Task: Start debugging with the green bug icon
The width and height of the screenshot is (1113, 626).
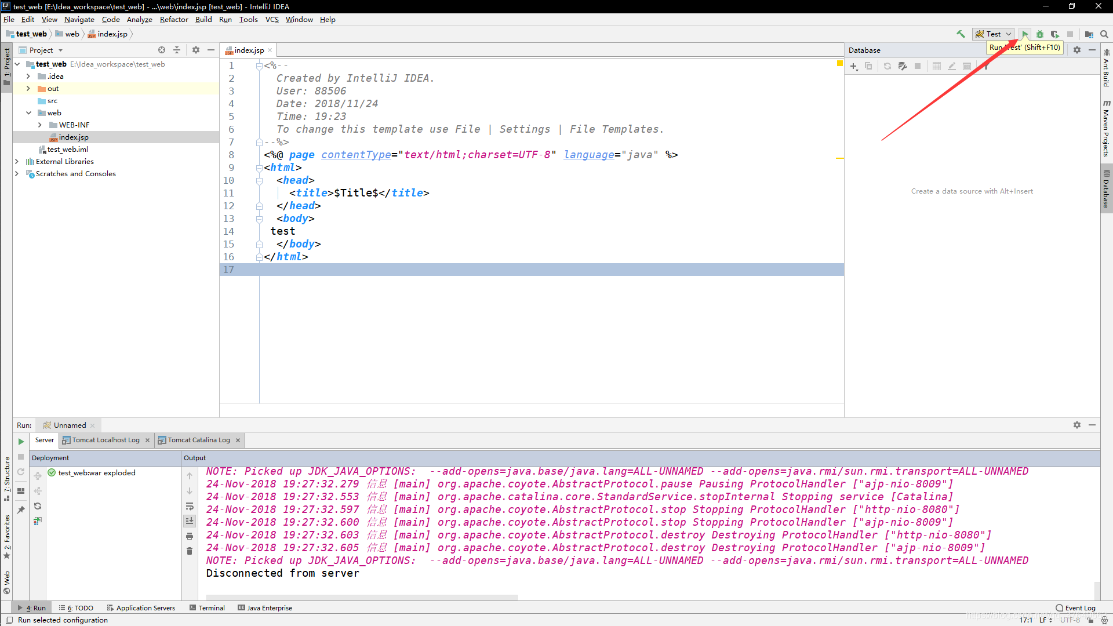Action: [x=1040, y=34]
